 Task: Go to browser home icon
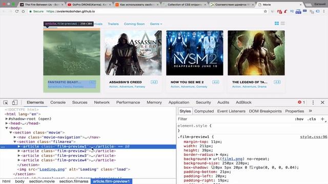pos(23,11)
